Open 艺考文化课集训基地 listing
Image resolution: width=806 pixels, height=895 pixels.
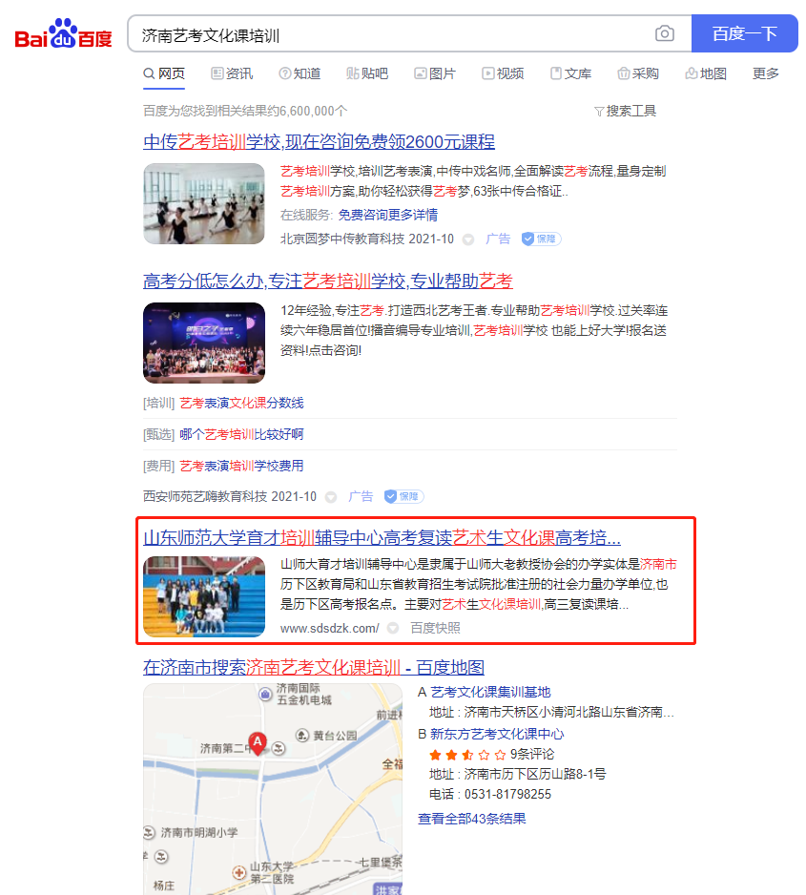click(490, 693)
